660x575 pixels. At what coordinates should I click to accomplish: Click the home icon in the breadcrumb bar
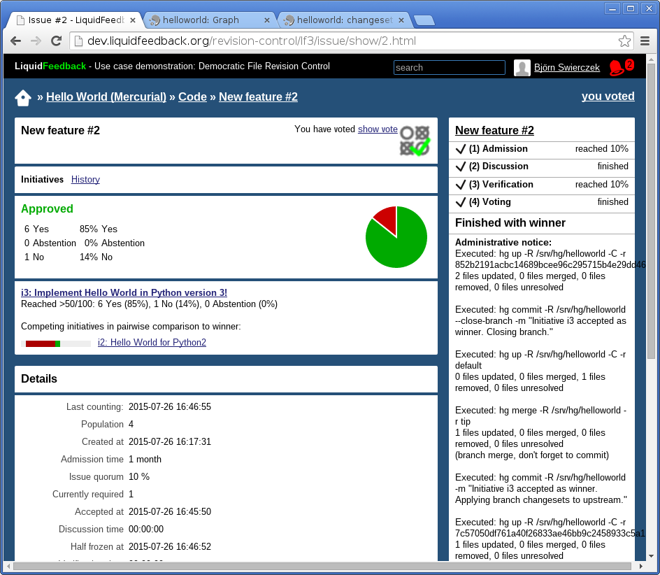(22, 97)
